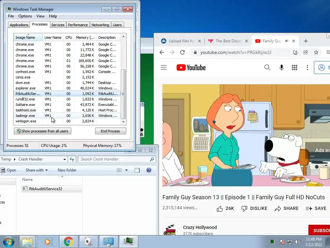This screenshot has height=248, width=330.
Task: Mute the Family Guy tab audio icon
Action: [x=286, y=41]
